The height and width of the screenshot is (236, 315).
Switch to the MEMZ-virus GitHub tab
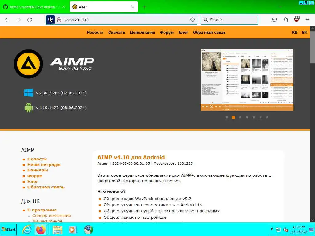point(32,7)
